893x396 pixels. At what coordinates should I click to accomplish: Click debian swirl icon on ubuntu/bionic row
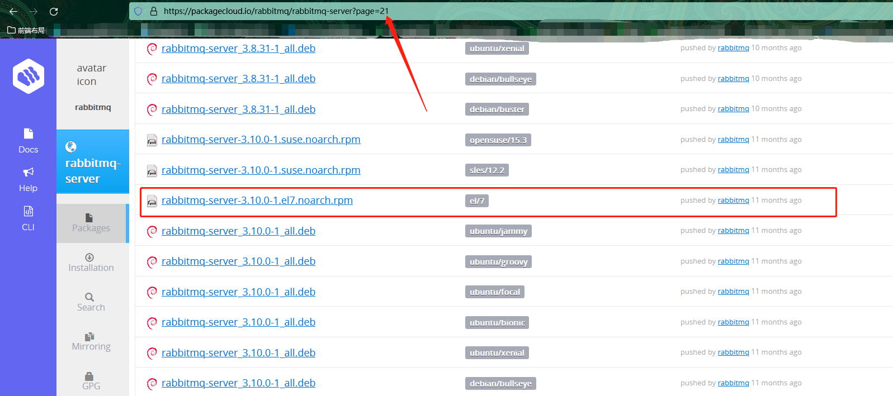(x=152, y=323)
